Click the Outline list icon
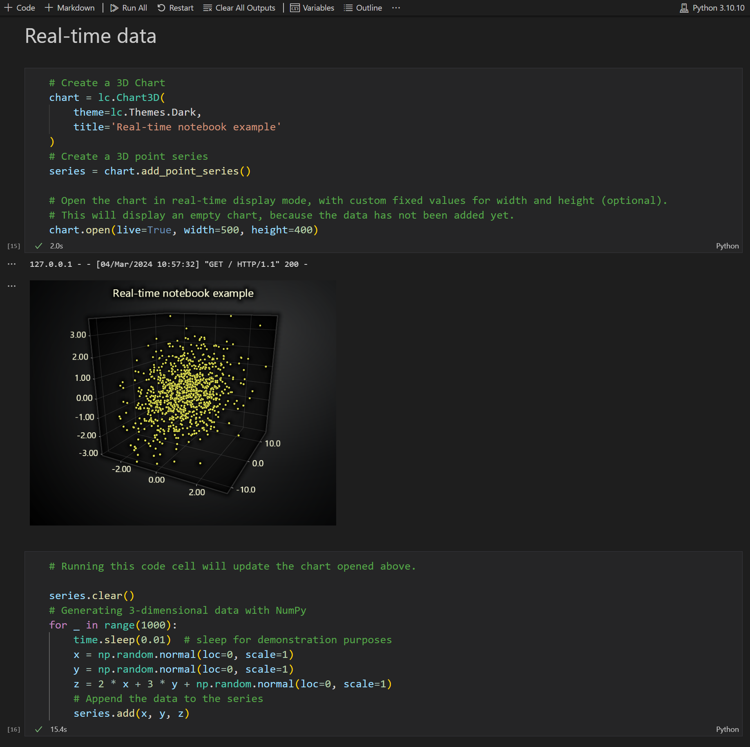This screenshot has width=750, height=747. [348, 8]
